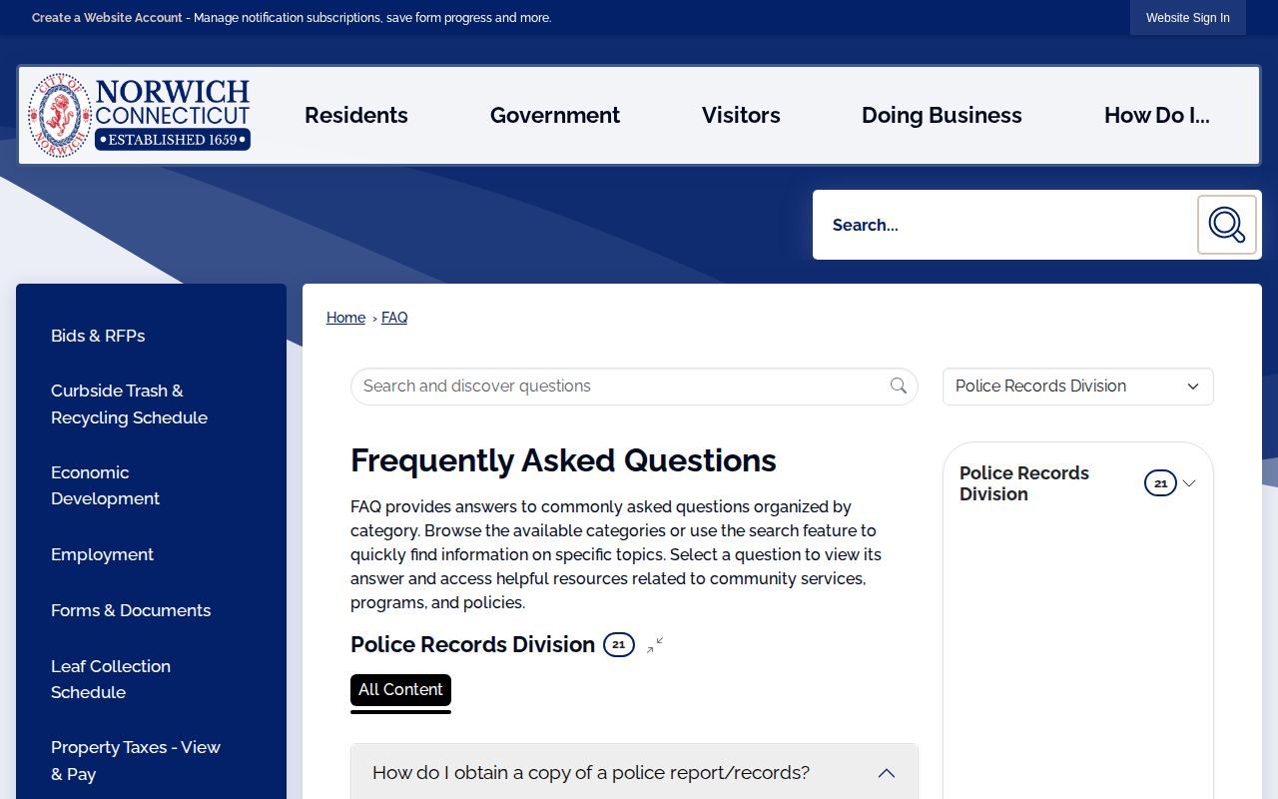Click the FAQ search magnifier icon

pos(899,387)
